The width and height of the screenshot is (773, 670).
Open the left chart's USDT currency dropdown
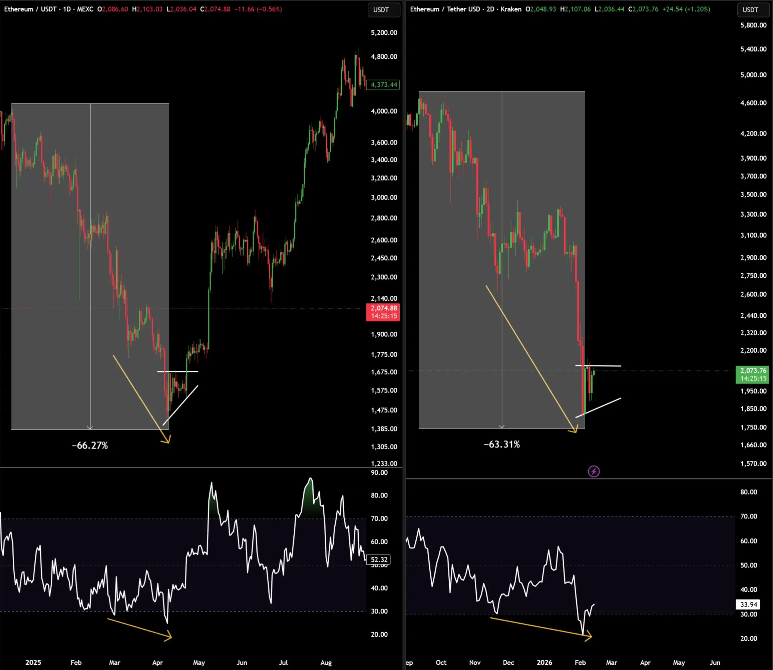tap(383, 10)
